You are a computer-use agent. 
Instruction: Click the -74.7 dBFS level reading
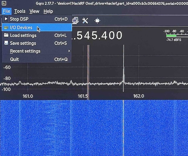coord(174,40)
